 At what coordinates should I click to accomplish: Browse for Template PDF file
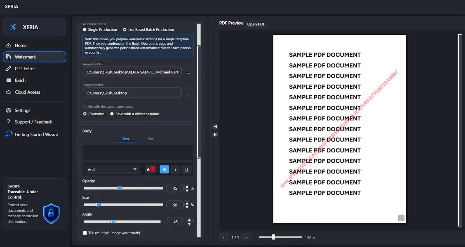click(x=188, y=72)
